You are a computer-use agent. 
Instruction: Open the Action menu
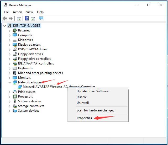(17, 12)
